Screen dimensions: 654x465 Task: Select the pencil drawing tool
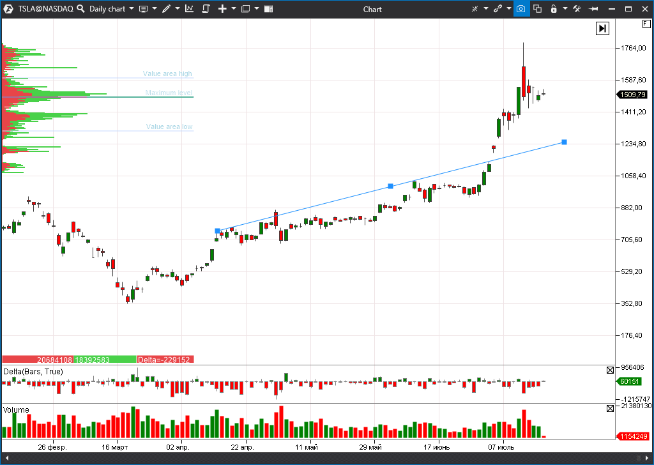(166, 9)
